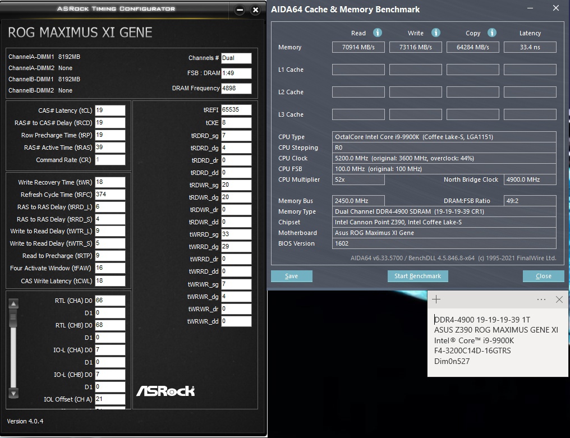The image size is (570, 438).
Task: Click the Write Recovery Time (tWR) field
Action: tap(110, 182)
